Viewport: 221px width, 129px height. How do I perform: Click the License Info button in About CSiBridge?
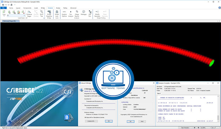[x=91, y=121]
